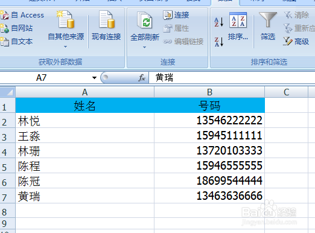Select cell with number 13720103333
The image size is (315, 233).
[x=209, y=150]
